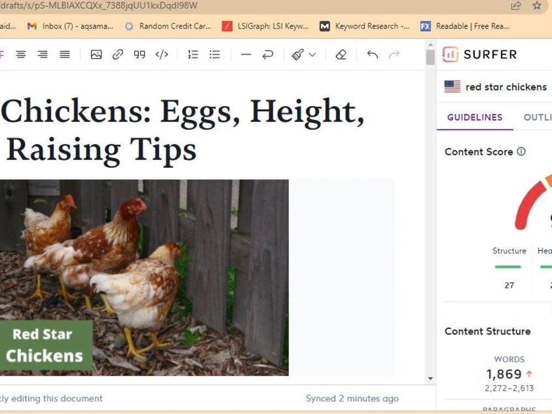Redo the last edit
This screenshot has width=552, height=414.
394,55
